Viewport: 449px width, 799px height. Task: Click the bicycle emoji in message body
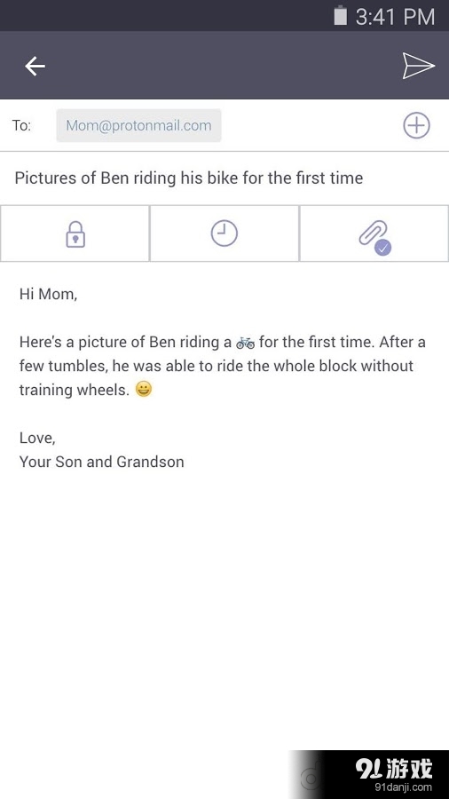[246, 343]
